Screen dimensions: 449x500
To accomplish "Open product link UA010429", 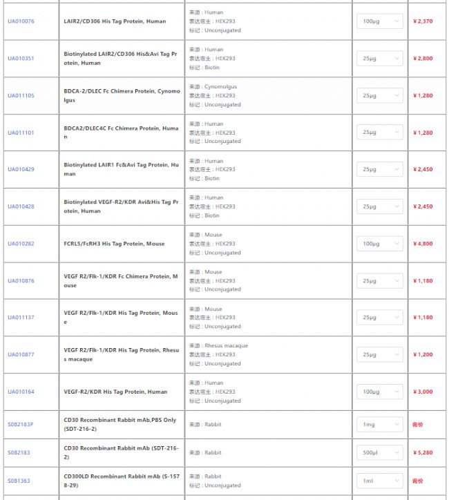I will coord(21,170).
